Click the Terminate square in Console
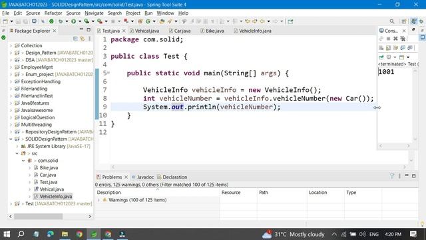Image resolution: width=426 pixels, height=240 pixels. [x=388, y=39]
